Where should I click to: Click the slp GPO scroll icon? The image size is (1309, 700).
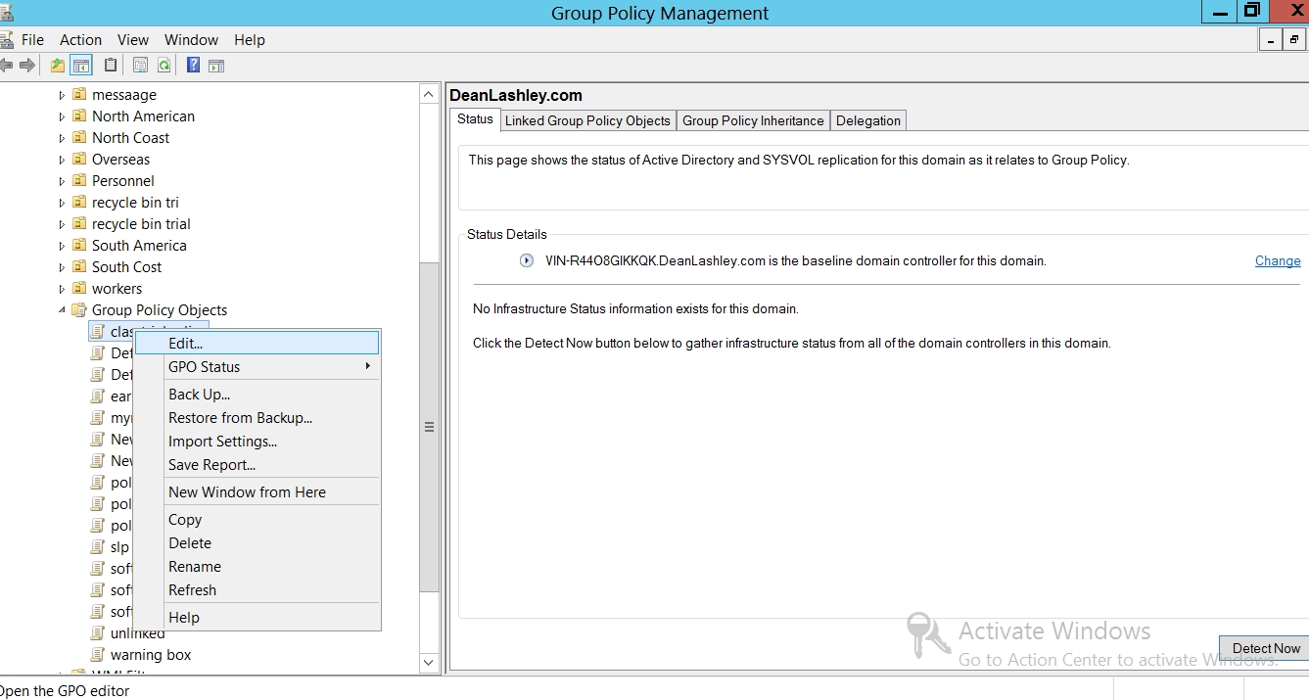[x=98, y=547]
